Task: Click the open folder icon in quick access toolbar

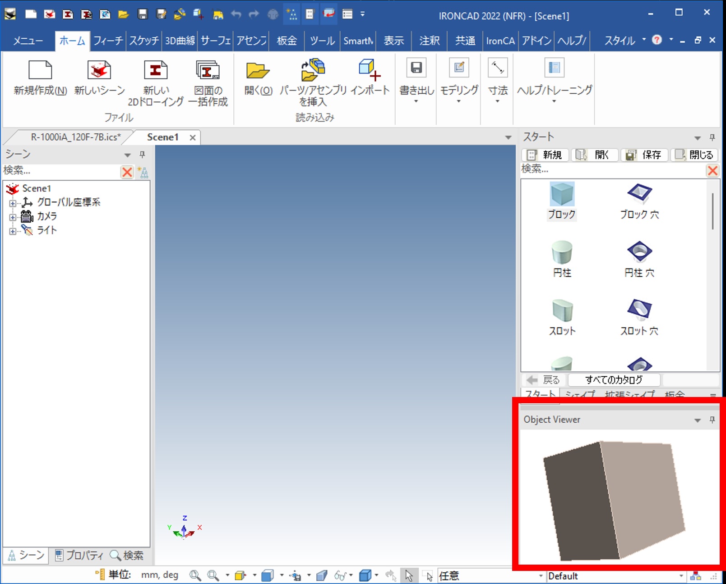Action: click(x=123, y=14)
